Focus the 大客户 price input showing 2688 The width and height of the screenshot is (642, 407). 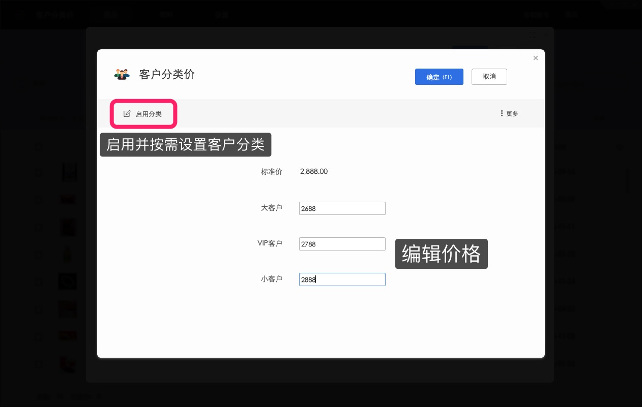342,208
